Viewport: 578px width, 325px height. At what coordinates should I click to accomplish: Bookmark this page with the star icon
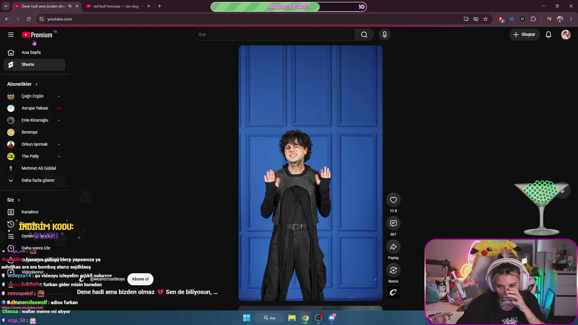pyautogui.click(x=485, y=19)
